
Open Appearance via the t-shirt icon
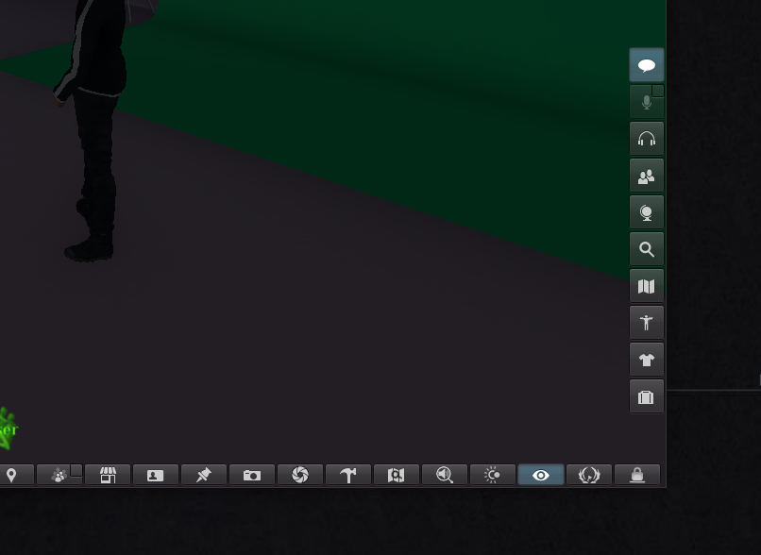pos(647,360)
